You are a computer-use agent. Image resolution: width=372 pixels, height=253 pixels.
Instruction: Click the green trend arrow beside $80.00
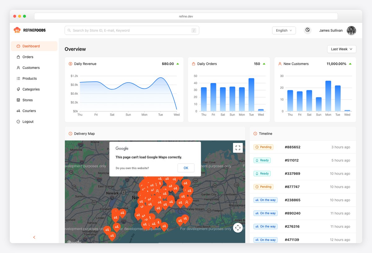[178, 64]
